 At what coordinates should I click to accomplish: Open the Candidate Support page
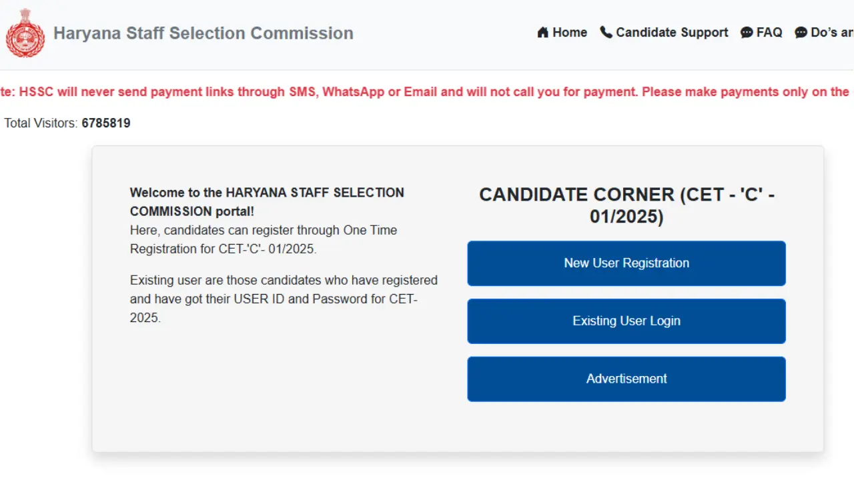coord(671,32)
